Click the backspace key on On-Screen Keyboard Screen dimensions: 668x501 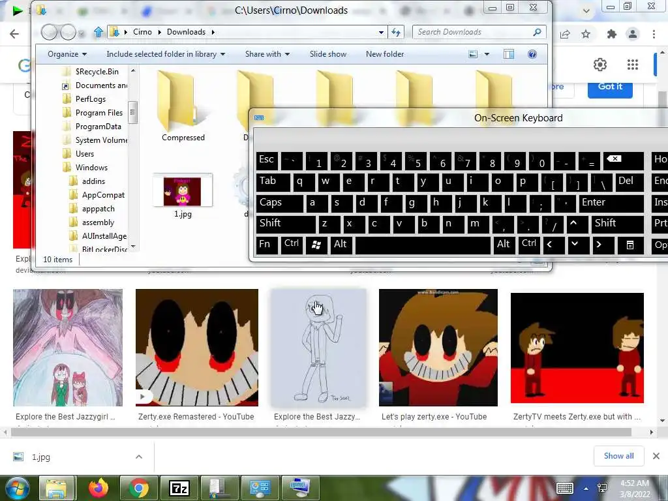click(x=623, y=161)
